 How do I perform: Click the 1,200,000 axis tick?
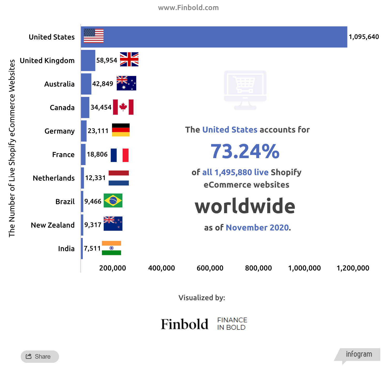(x=353, y=268)
